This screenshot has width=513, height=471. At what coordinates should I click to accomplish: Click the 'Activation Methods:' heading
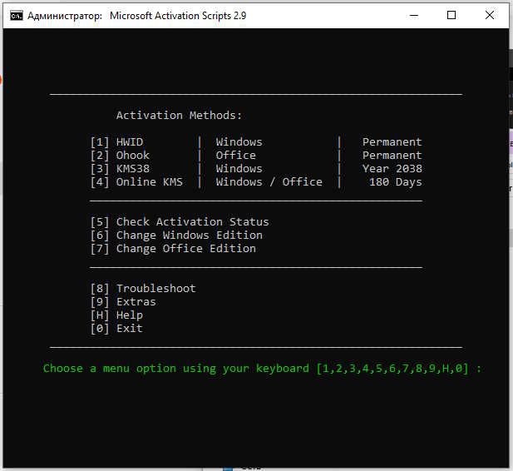tap(179, 116)
